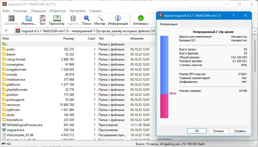Select the include folder icon
The height and width of the screenshot is (147, 258).
coord(4,75)
